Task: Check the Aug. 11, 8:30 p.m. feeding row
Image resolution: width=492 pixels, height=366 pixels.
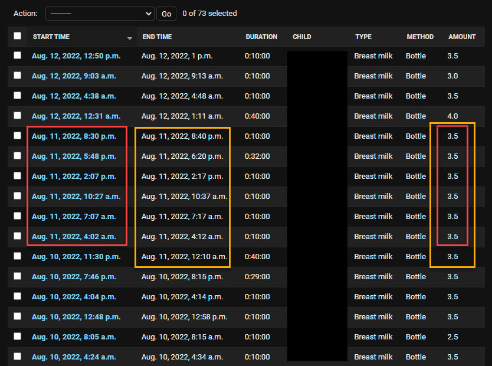Action: pyautogui.click(x=17, y=136)
